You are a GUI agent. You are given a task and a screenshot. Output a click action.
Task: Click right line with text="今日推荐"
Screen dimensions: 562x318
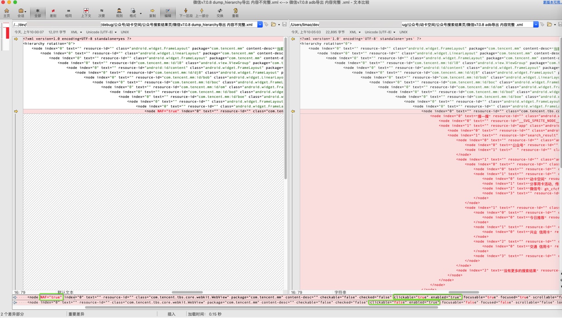521,217
